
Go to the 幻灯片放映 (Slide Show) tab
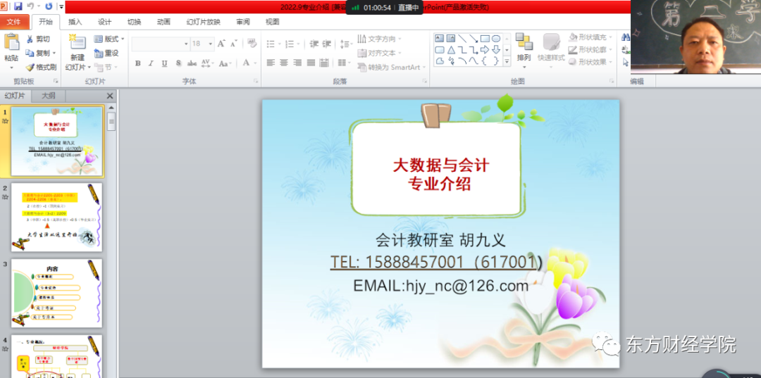[204, 22]
